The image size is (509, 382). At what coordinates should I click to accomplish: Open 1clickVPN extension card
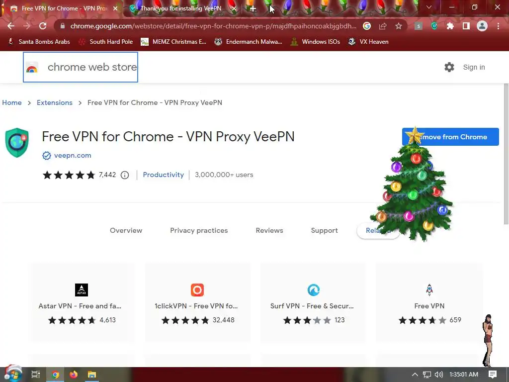point(197,302)
